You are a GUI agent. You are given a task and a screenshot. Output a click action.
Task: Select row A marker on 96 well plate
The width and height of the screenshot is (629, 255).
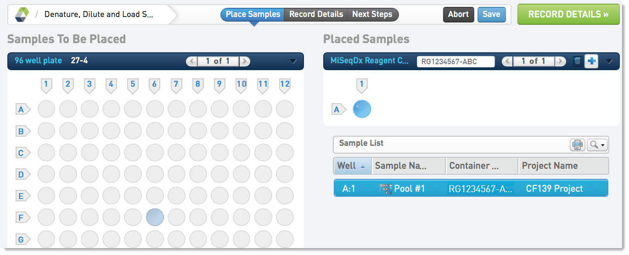tap(22, 110)
